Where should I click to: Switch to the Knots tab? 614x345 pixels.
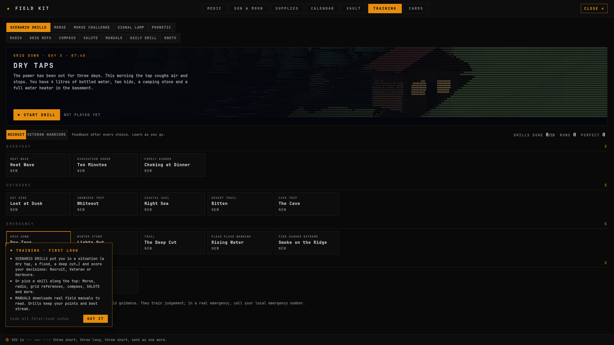(x=170, y=38)
